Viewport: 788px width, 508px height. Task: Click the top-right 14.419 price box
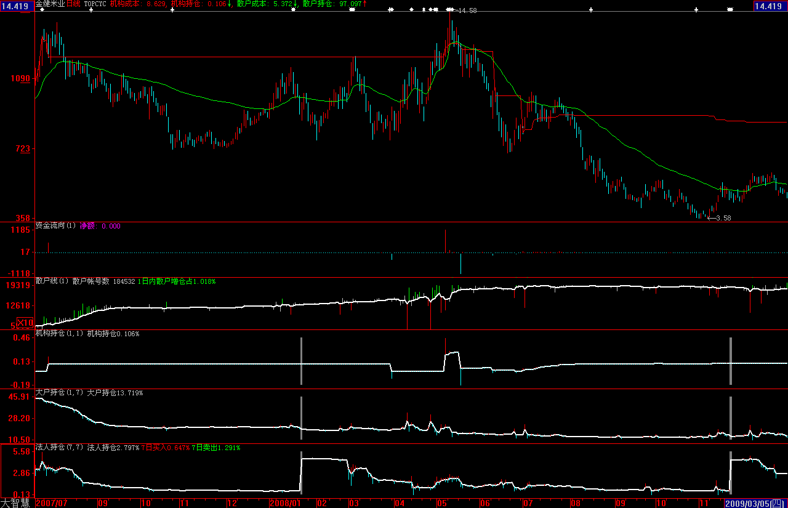[770, 6]
